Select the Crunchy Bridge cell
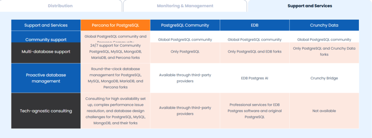The height and width of the screenshot is (138, 372). [x=324, y=78]
